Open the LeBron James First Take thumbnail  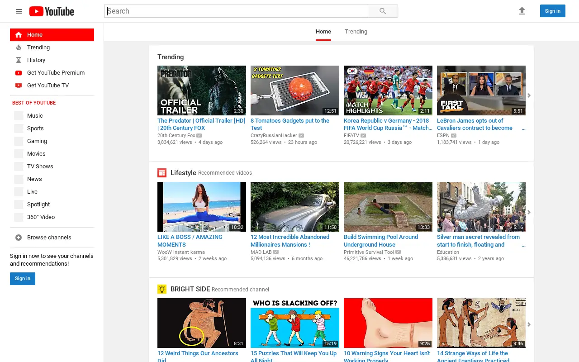click(x=481, y=90)
